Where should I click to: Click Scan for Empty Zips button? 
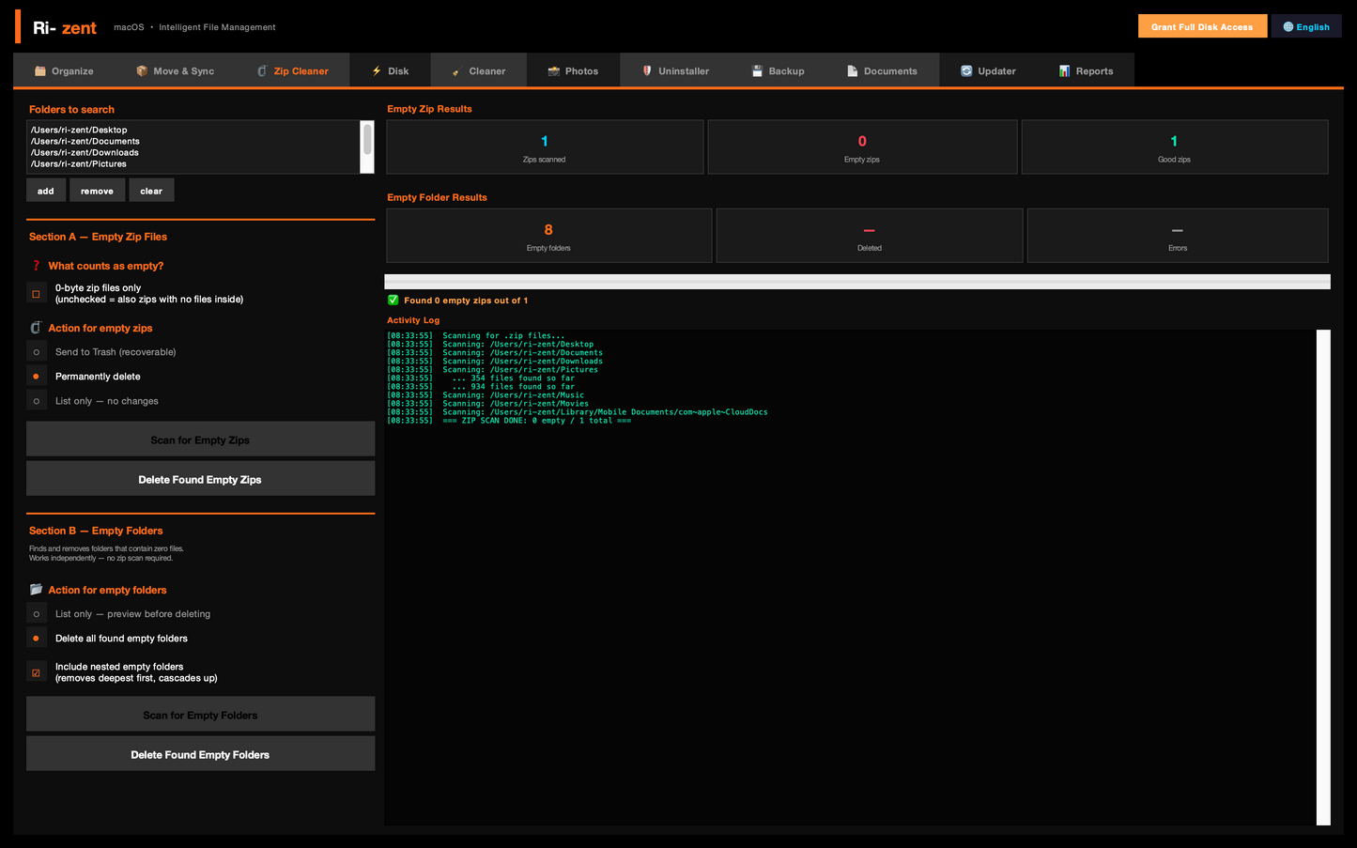pos(200,439)
